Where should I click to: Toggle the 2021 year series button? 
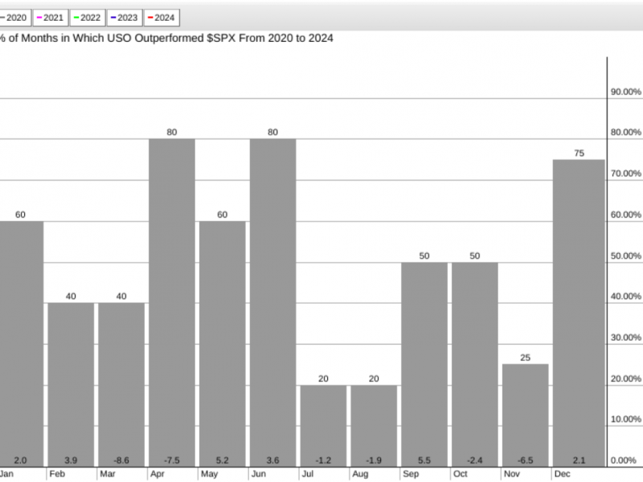[x=51, y=18]
